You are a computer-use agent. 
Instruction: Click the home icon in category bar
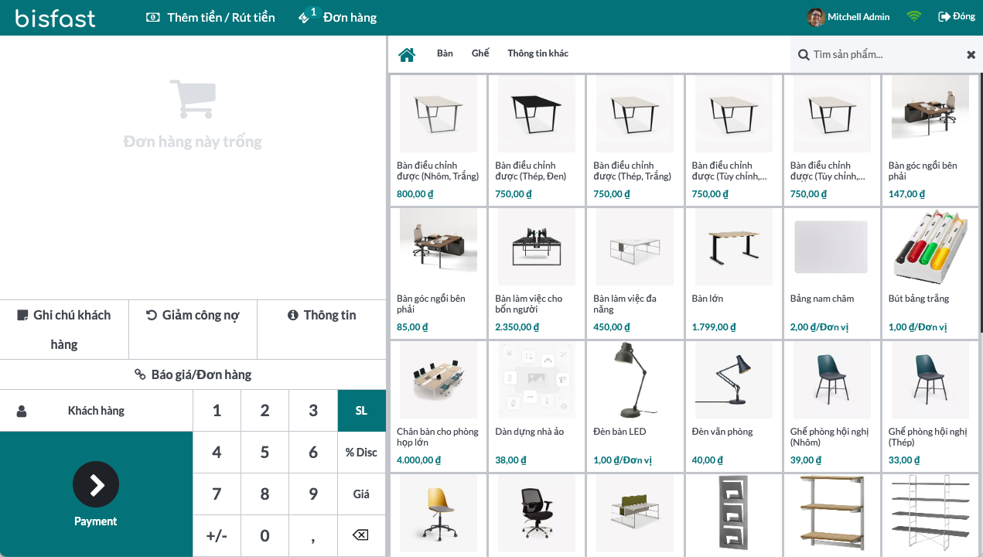pyautogui.click(x=407, y=54)
